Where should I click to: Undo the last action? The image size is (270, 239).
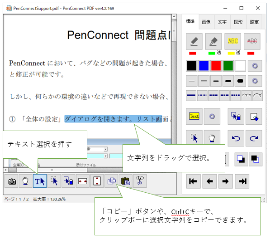click(236, 138)
